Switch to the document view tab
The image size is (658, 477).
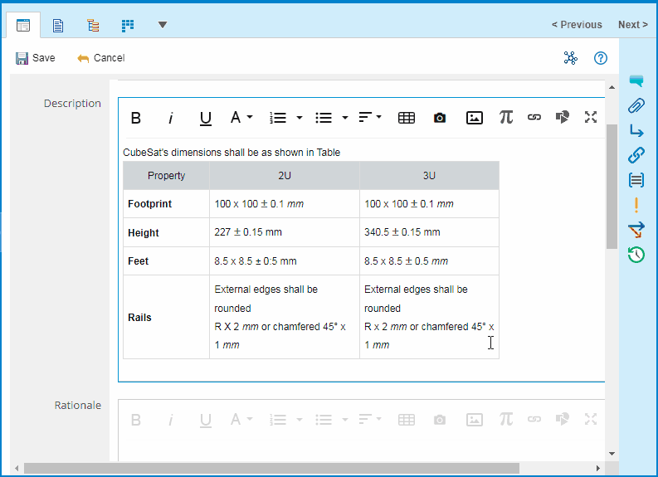(58, 25)
